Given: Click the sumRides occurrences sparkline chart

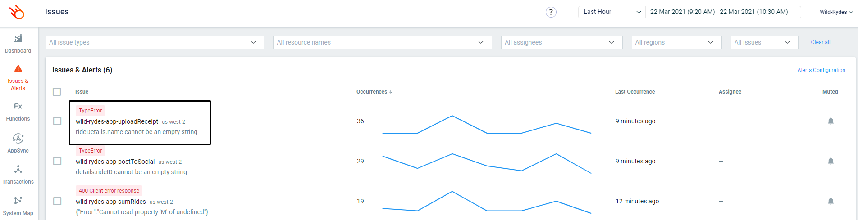Looking at the screenshot, I should click(487, 202).
